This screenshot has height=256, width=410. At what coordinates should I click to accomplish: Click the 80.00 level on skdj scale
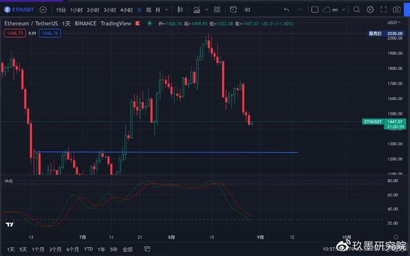coord(393,180)
